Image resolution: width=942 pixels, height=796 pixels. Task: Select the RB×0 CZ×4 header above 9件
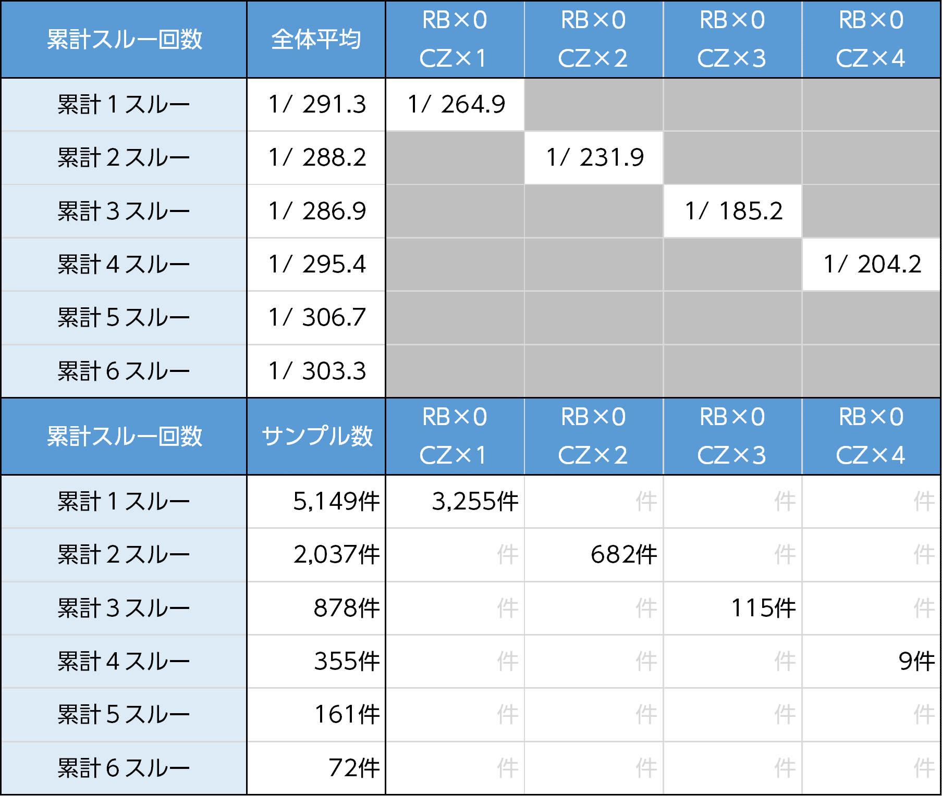tap(871, 437)
